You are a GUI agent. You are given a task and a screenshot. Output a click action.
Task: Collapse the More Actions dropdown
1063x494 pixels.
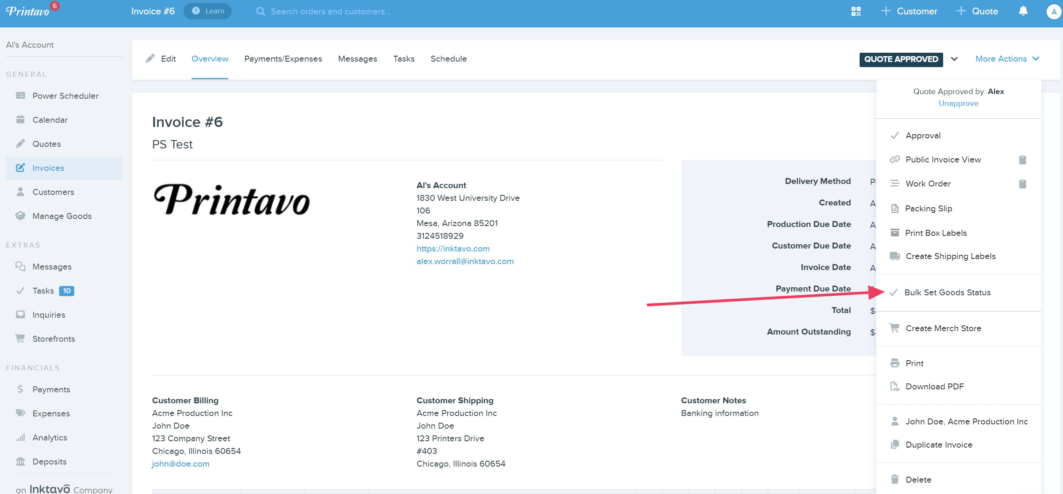point(1007,59)
